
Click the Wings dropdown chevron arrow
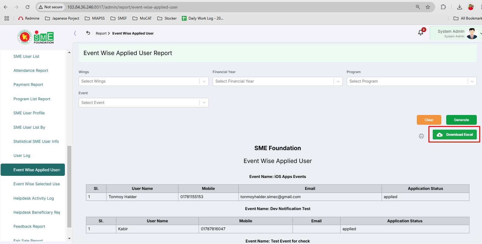click(204, 81)
